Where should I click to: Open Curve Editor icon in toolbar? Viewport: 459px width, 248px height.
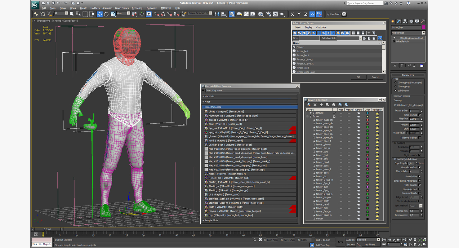pyautogui.click(x=246, y=14)
